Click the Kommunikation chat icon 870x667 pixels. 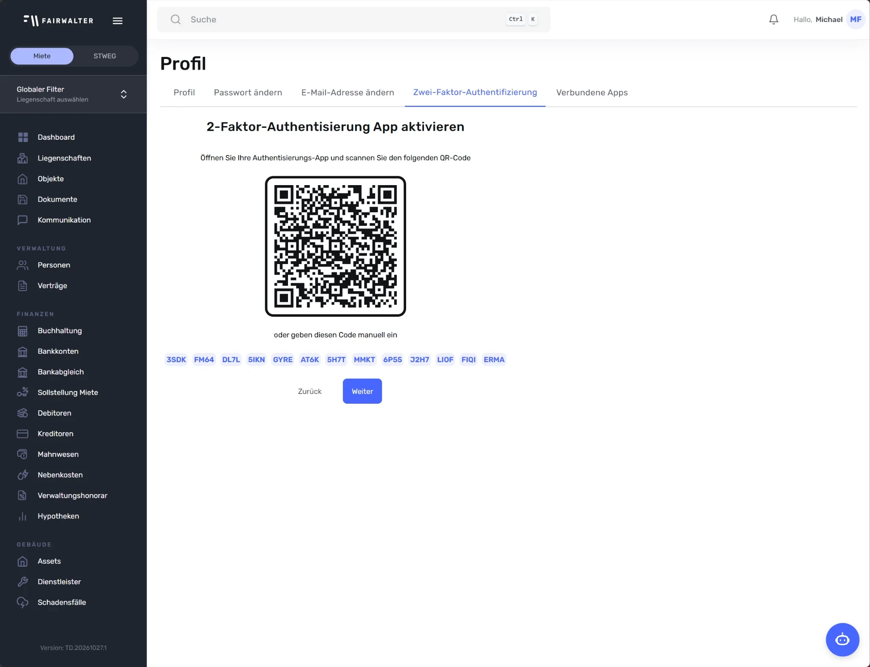point(23,220)
